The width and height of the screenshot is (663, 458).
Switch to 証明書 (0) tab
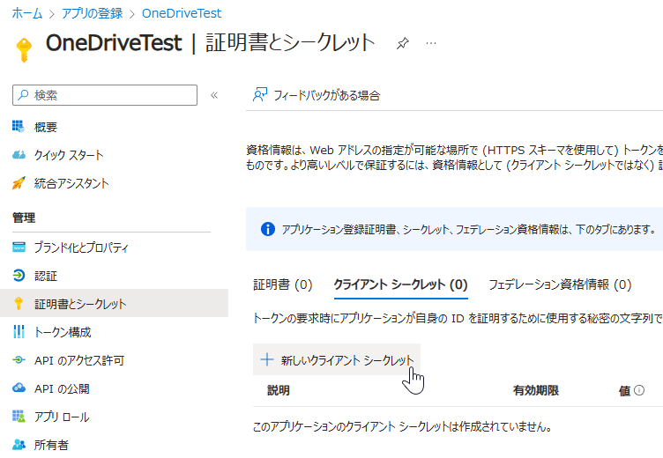click(x=282, y=284)
